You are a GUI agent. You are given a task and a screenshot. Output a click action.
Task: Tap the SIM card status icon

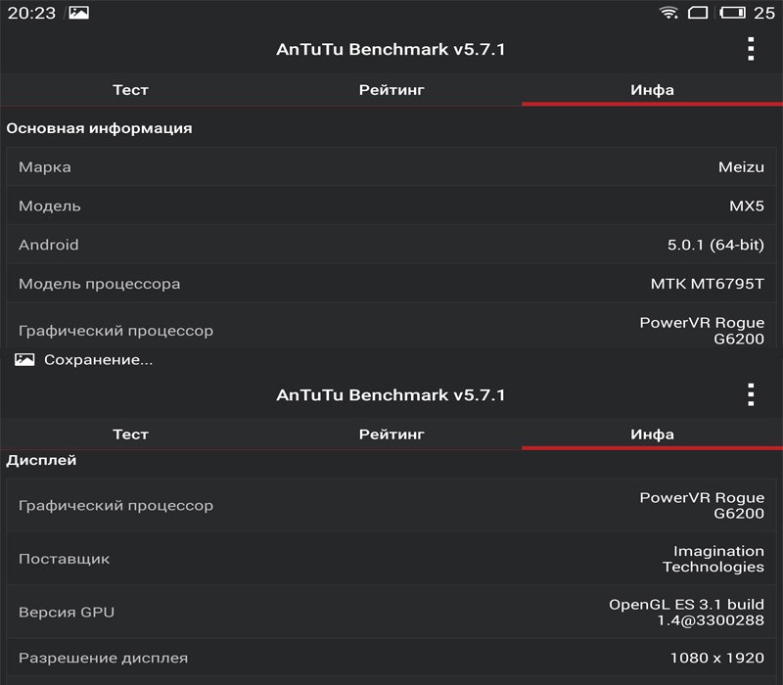pyautogui.click(x=698, y=13)
